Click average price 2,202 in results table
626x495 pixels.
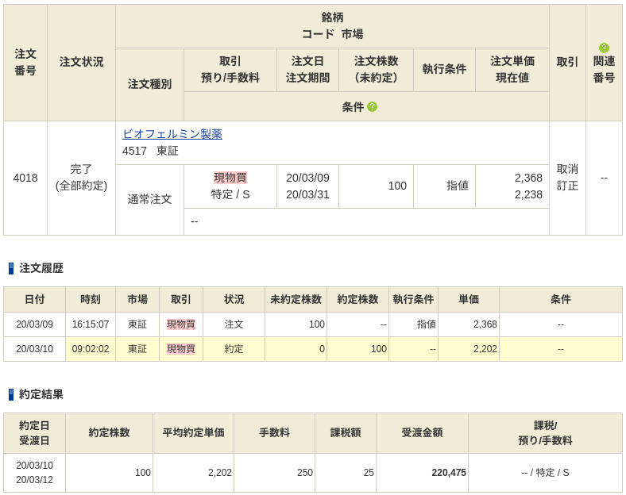pyautogui.click(x=219, y=473)
